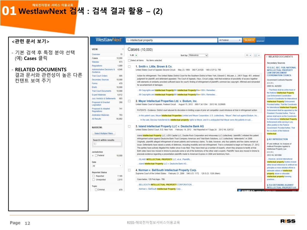Open the Regulations view category

click(x=97, y=66)
